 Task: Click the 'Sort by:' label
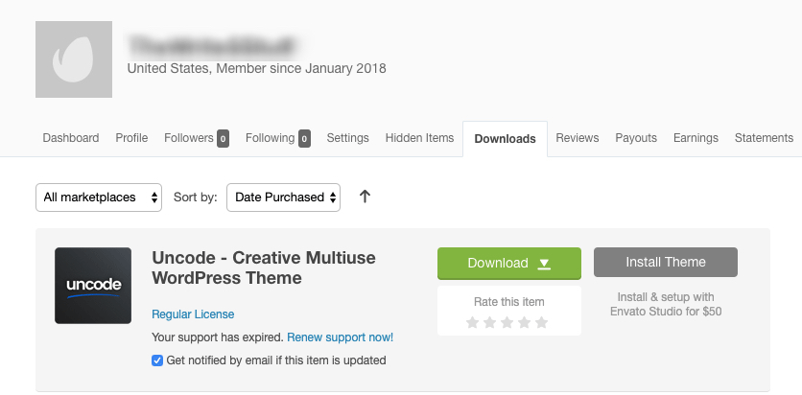pos(196,197)
